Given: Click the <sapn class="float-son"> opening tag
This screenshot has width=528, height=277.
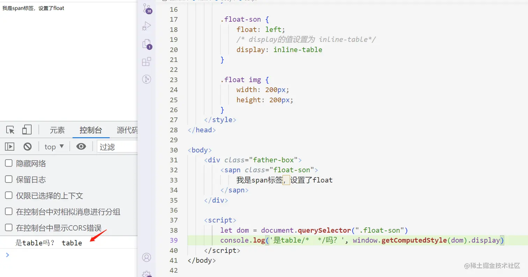Looking at the screenshot, I should click(269, 170).
